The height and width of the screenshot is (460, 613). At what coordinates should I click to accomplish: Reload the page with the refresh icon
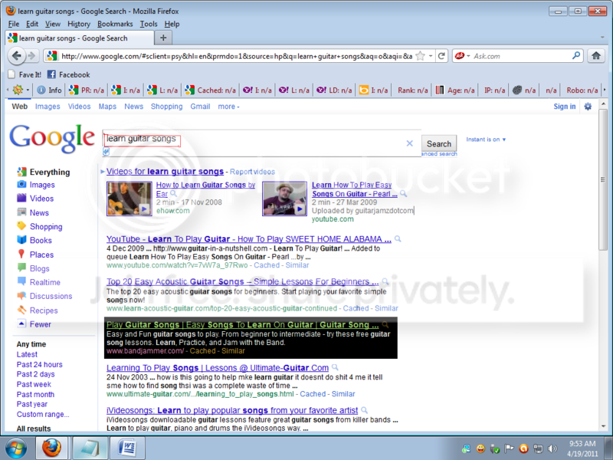click(x=441, y=56)
